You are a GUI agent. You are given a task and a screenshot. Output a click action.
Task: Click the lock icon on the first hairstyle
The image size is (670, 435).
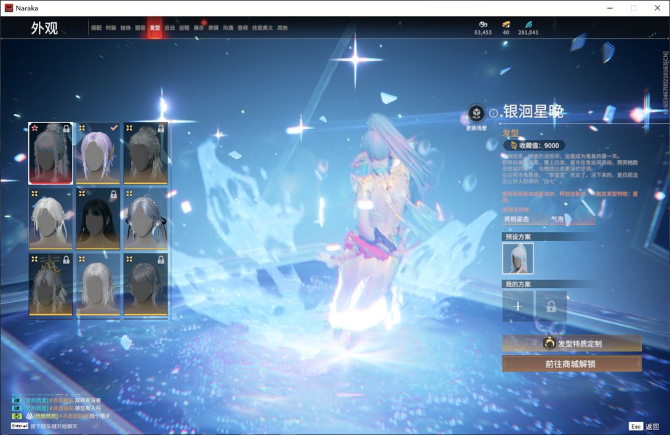pyautogui.click(x=66, y=128)
